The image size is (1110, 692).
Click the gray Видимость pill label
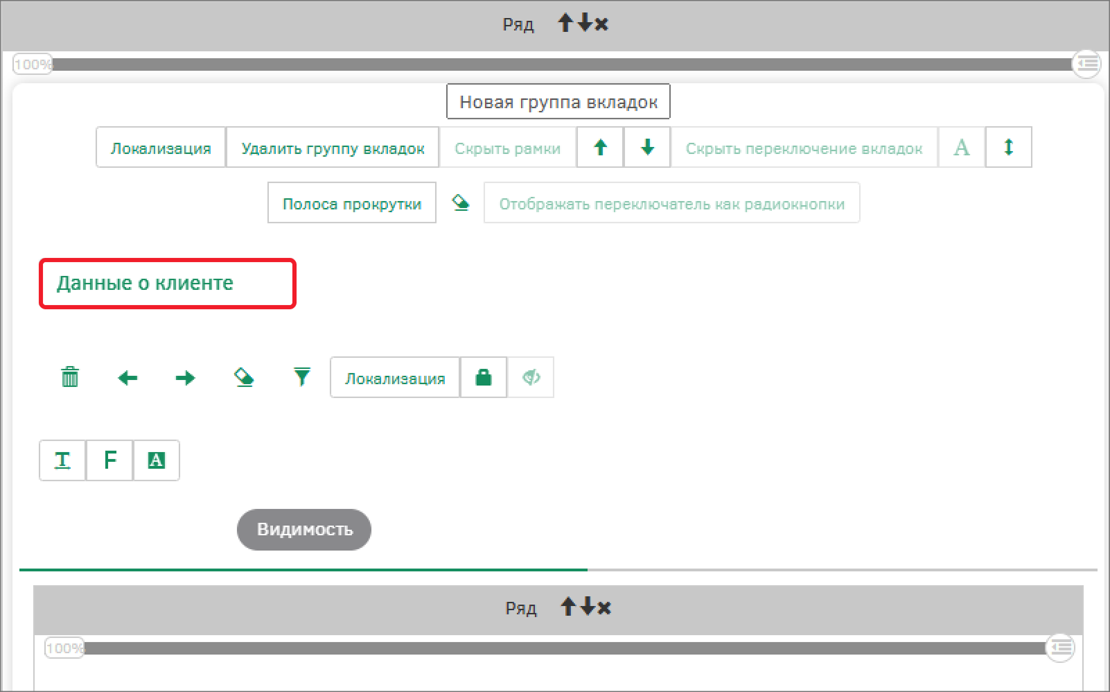point(304,530)
